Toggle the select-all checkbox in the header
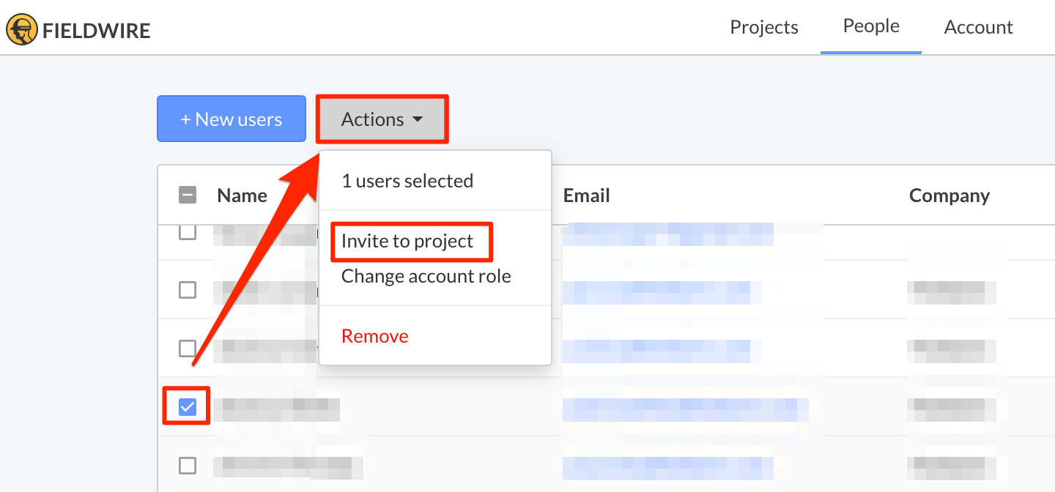This screenshot has width=1055, height=492. (x=188, y=195)
